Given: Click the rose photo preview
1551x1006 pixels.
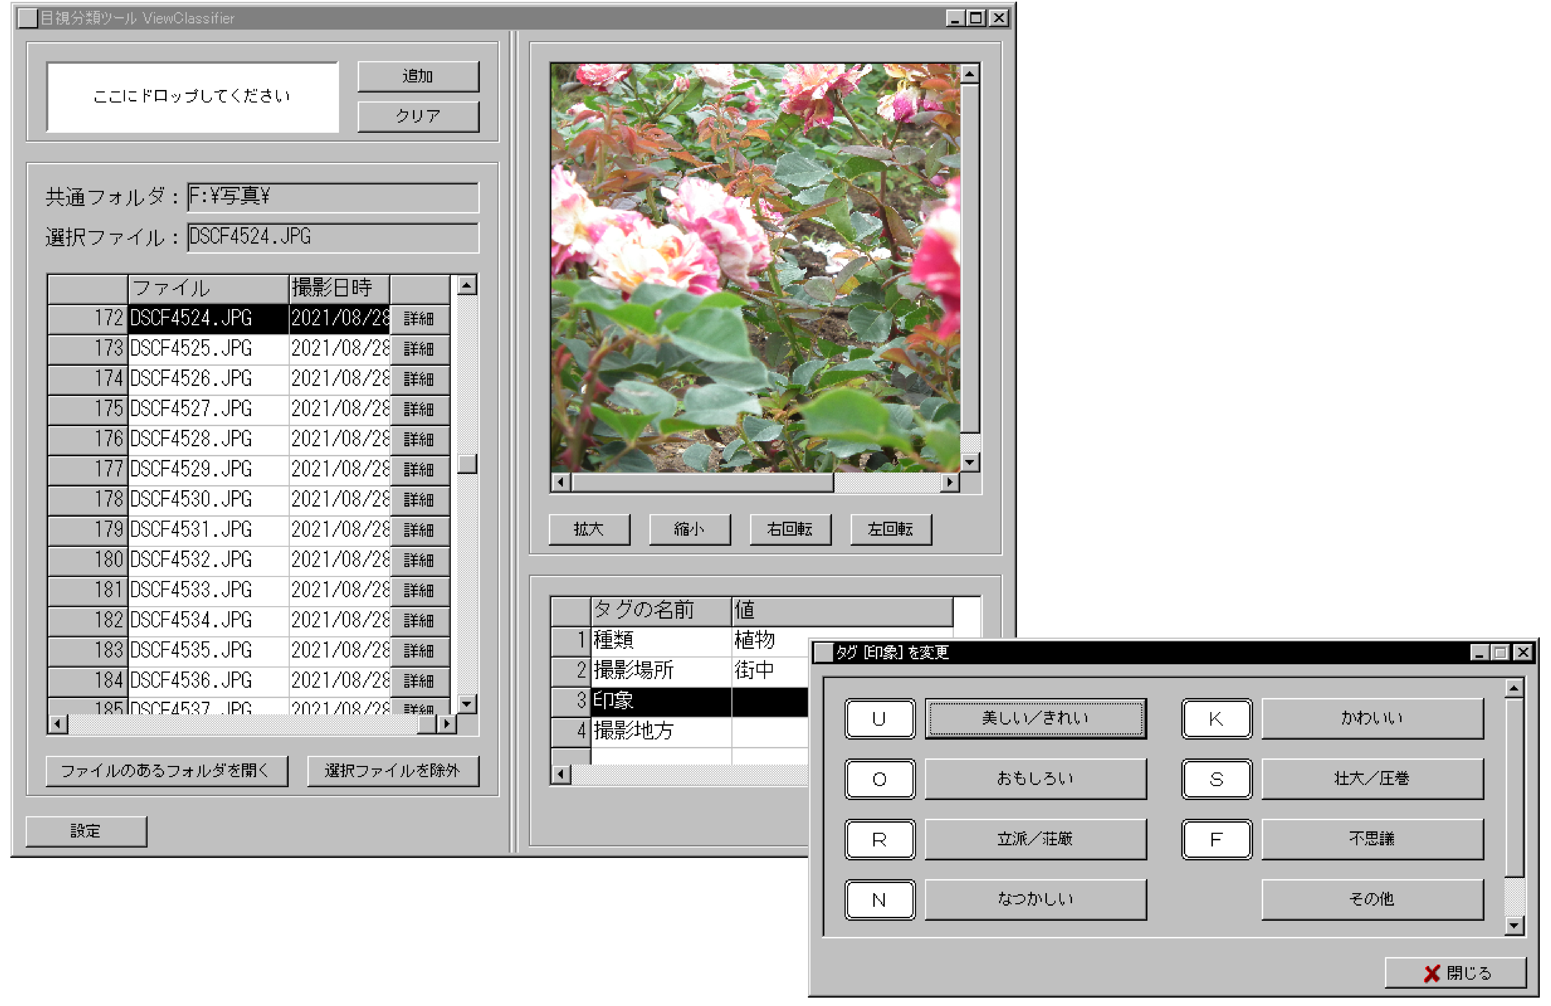Looking at the screenshot, I should 755,268.
